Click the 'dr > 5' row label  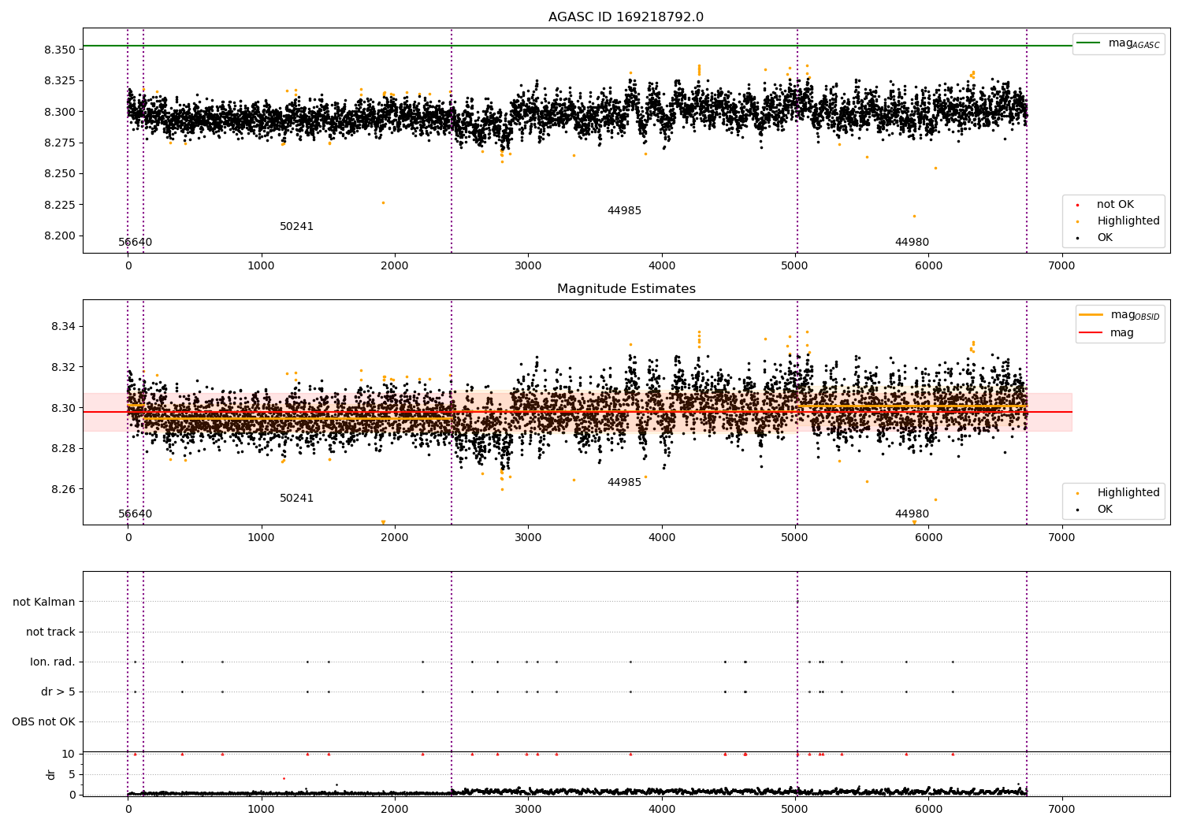(58, 692)
